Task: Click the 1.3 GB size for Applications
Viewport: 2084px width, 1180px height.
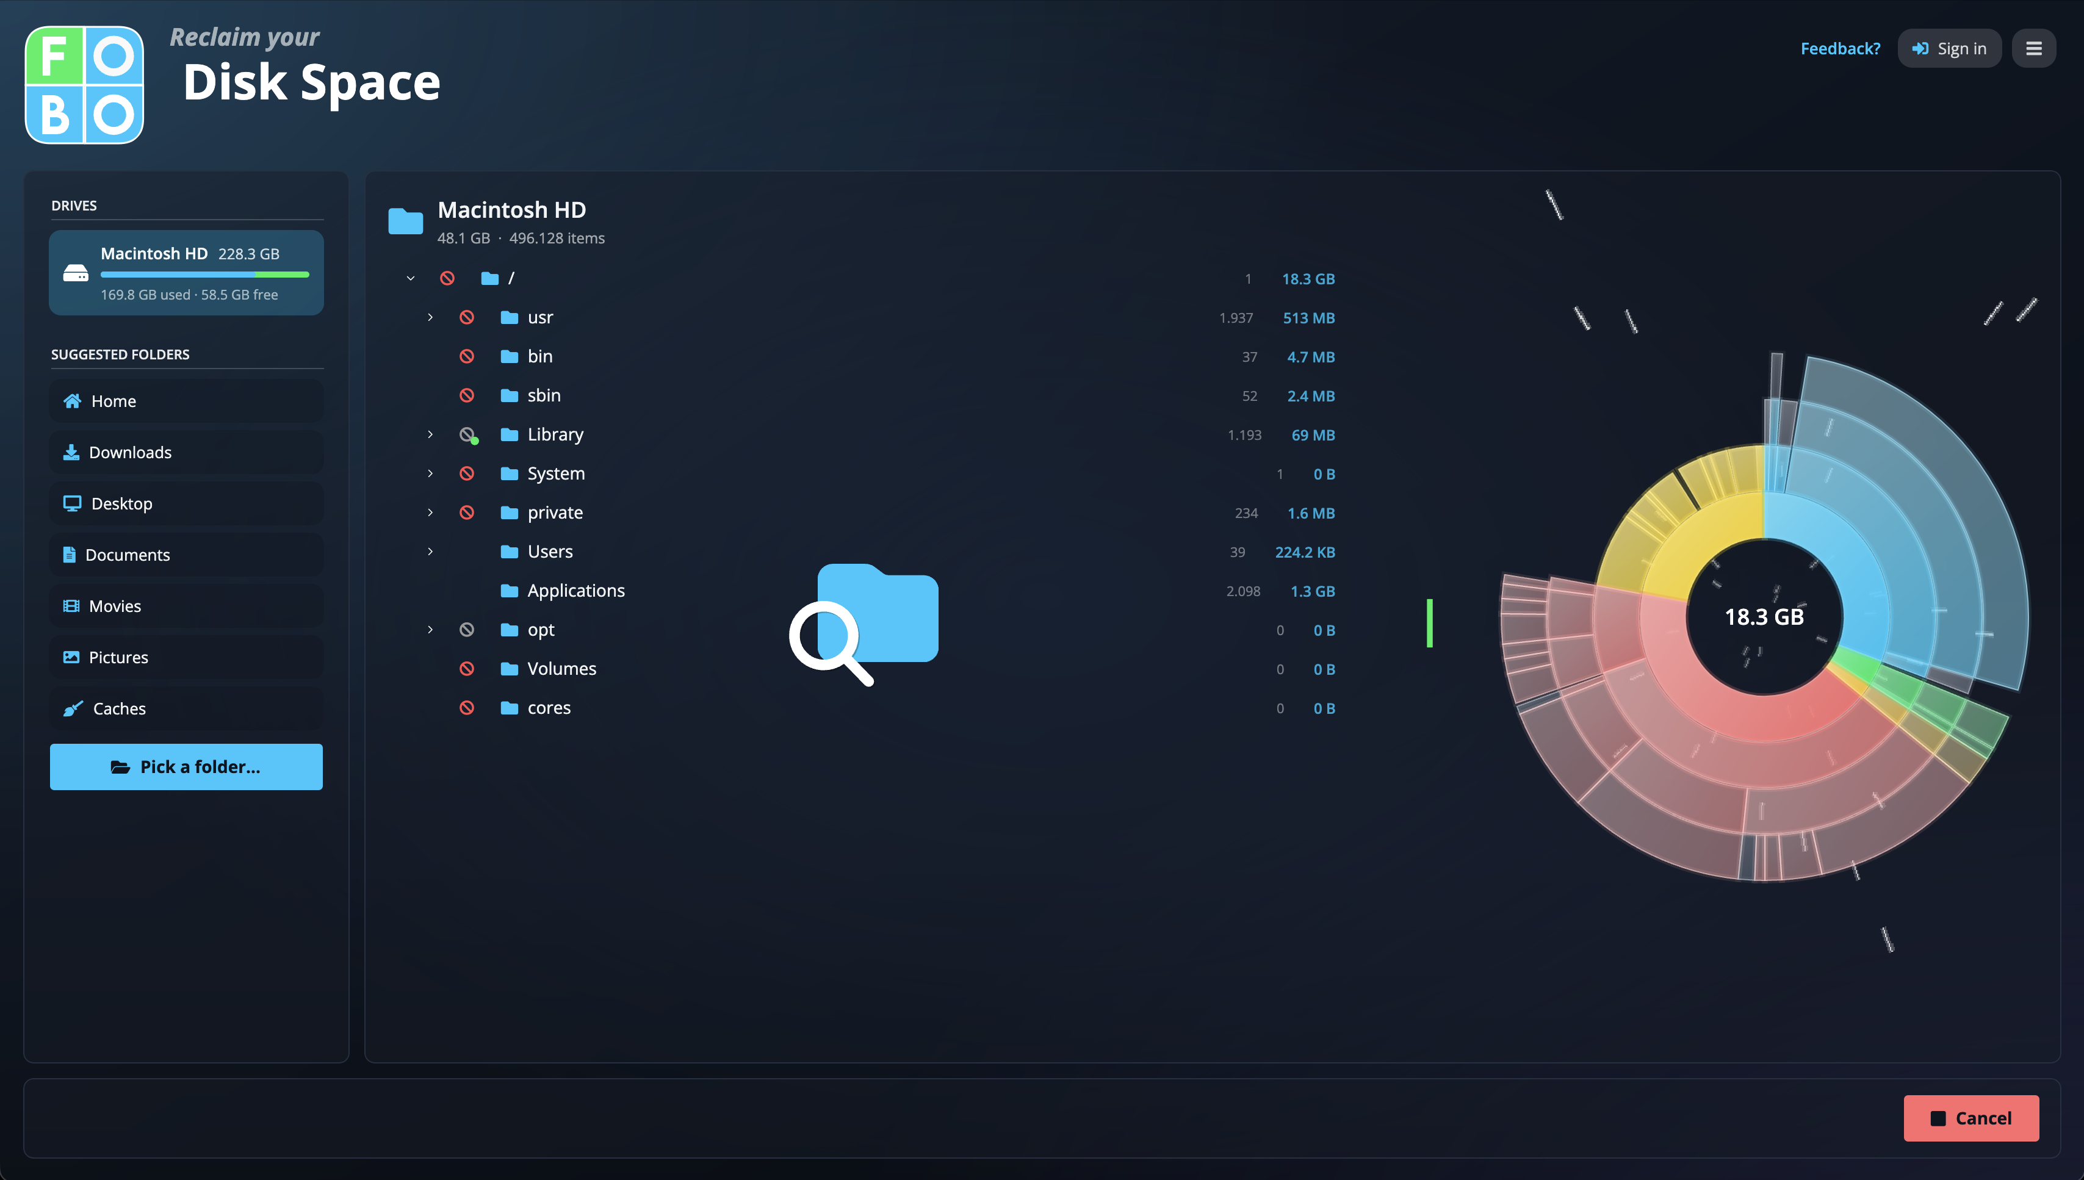Action: pos(1312,591)
